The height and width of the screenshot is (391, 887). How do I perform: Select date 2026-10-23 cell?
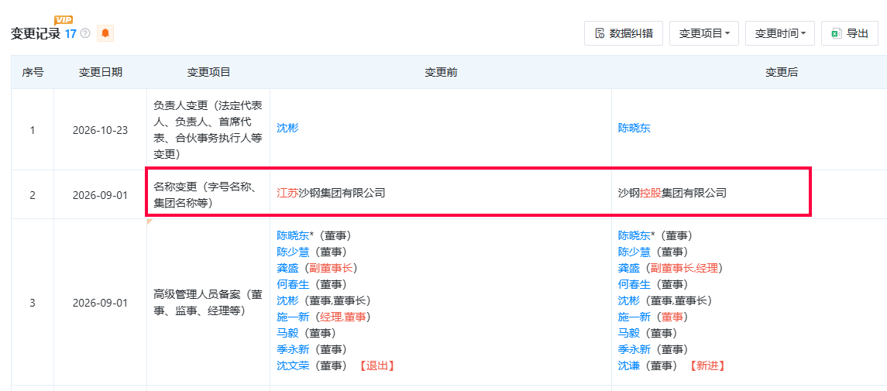tap(100, 130)
